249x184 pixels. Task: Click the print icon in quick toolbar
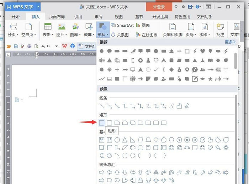tap(30, 46)
